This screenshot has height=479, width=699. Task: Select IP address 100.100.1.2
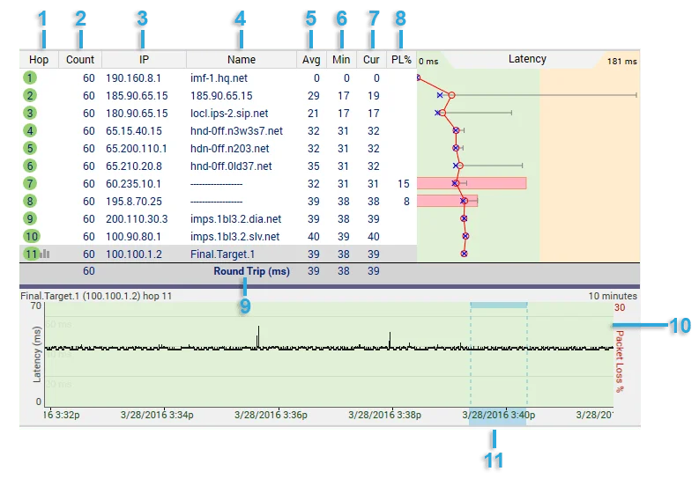click(x=134, y=254)
